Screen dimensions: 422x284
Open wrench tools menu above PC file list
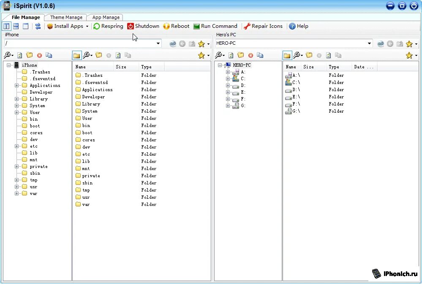[x=298, y=55]
